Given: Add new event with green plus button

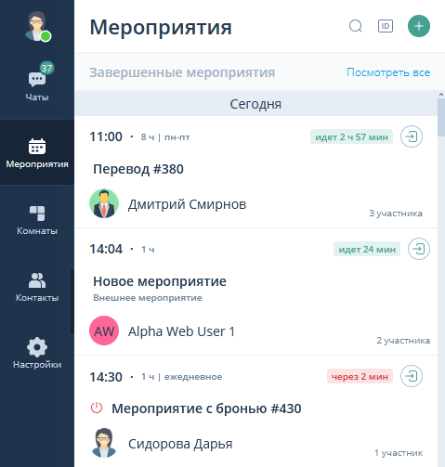Looking at the screenshot, I should 419,26.
